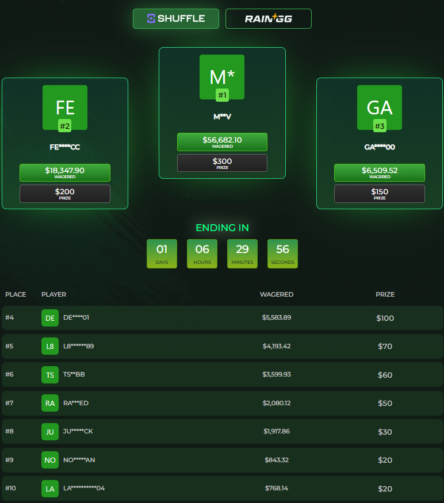Screen dimensions: 444x503
Task: Click the #3 rank badge
Action: coord(380,126)
